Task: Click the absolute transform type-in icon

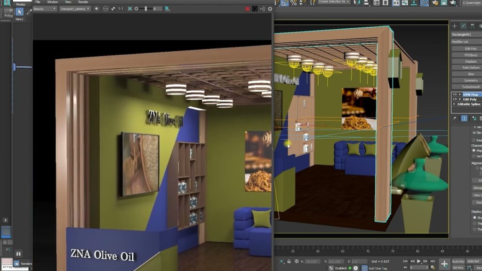Action: [296, 261]
